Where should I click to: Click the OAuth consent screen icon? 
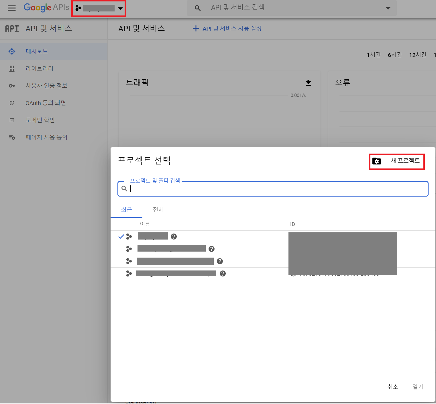point(12,103)
